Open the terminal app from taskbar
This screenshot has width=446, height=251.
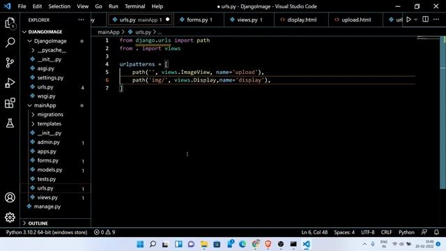[x=293, y=244]
